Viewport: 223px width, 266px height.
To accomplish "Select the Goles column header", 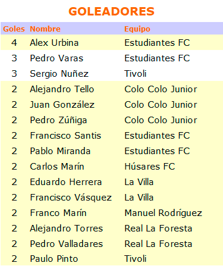I will click(14, 29).
